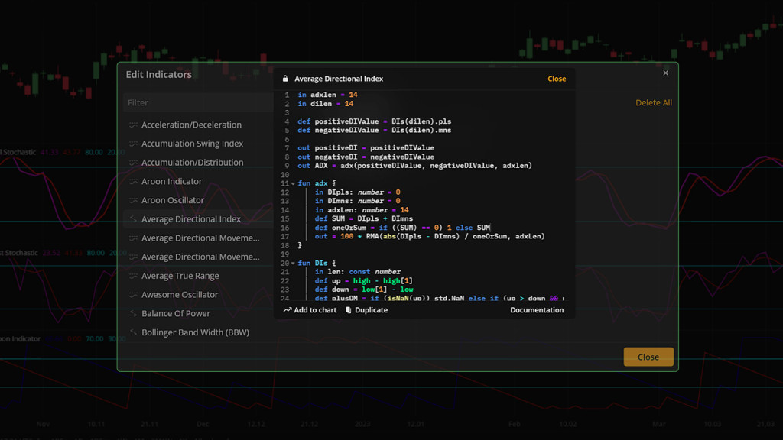
Task: Click the Average True Range indicator icon
Action: tap(133, 276)
